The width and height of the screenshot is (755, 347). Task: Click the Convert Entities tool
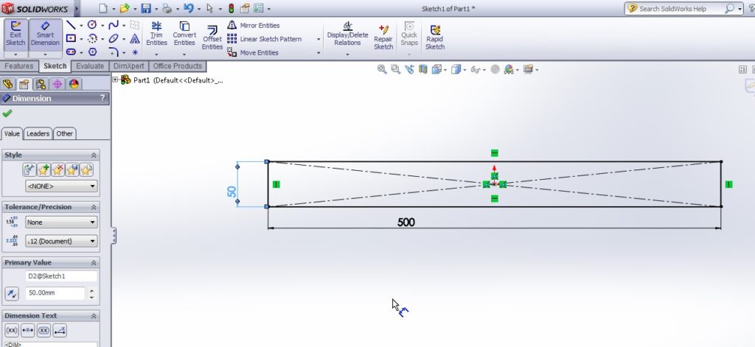click(184, 35)
